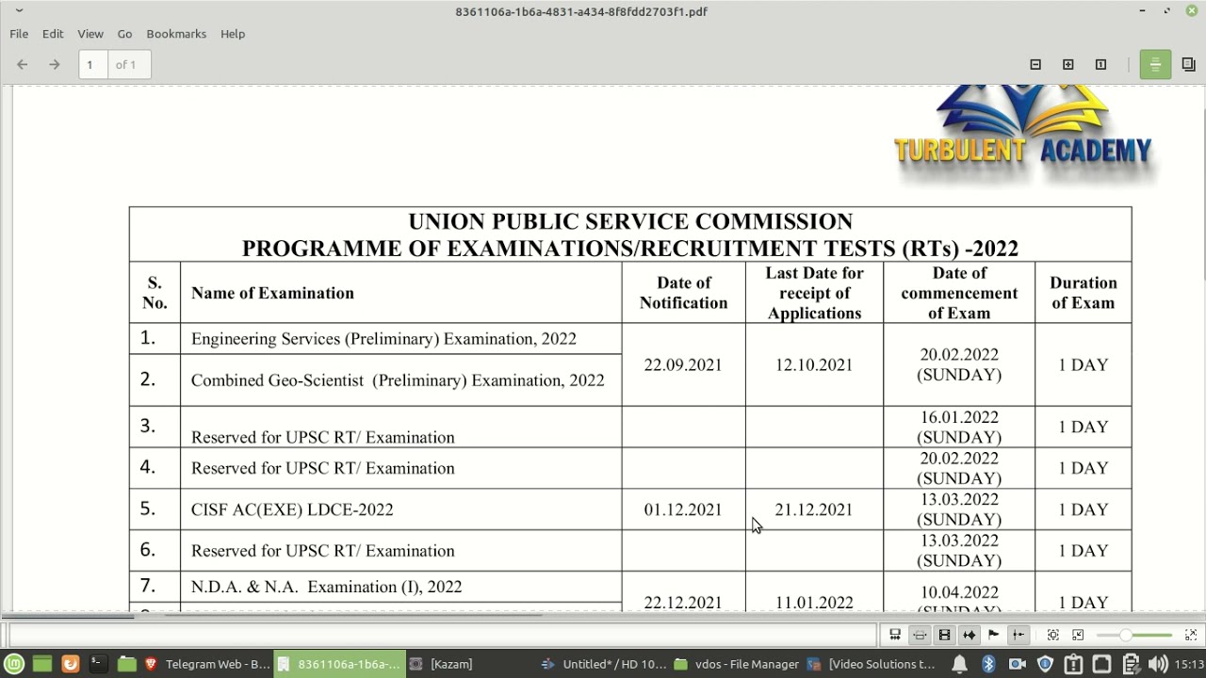Click the '21.12.2021' last date cell
Screen dimensions: 1206x678
(x=814, y=509)
